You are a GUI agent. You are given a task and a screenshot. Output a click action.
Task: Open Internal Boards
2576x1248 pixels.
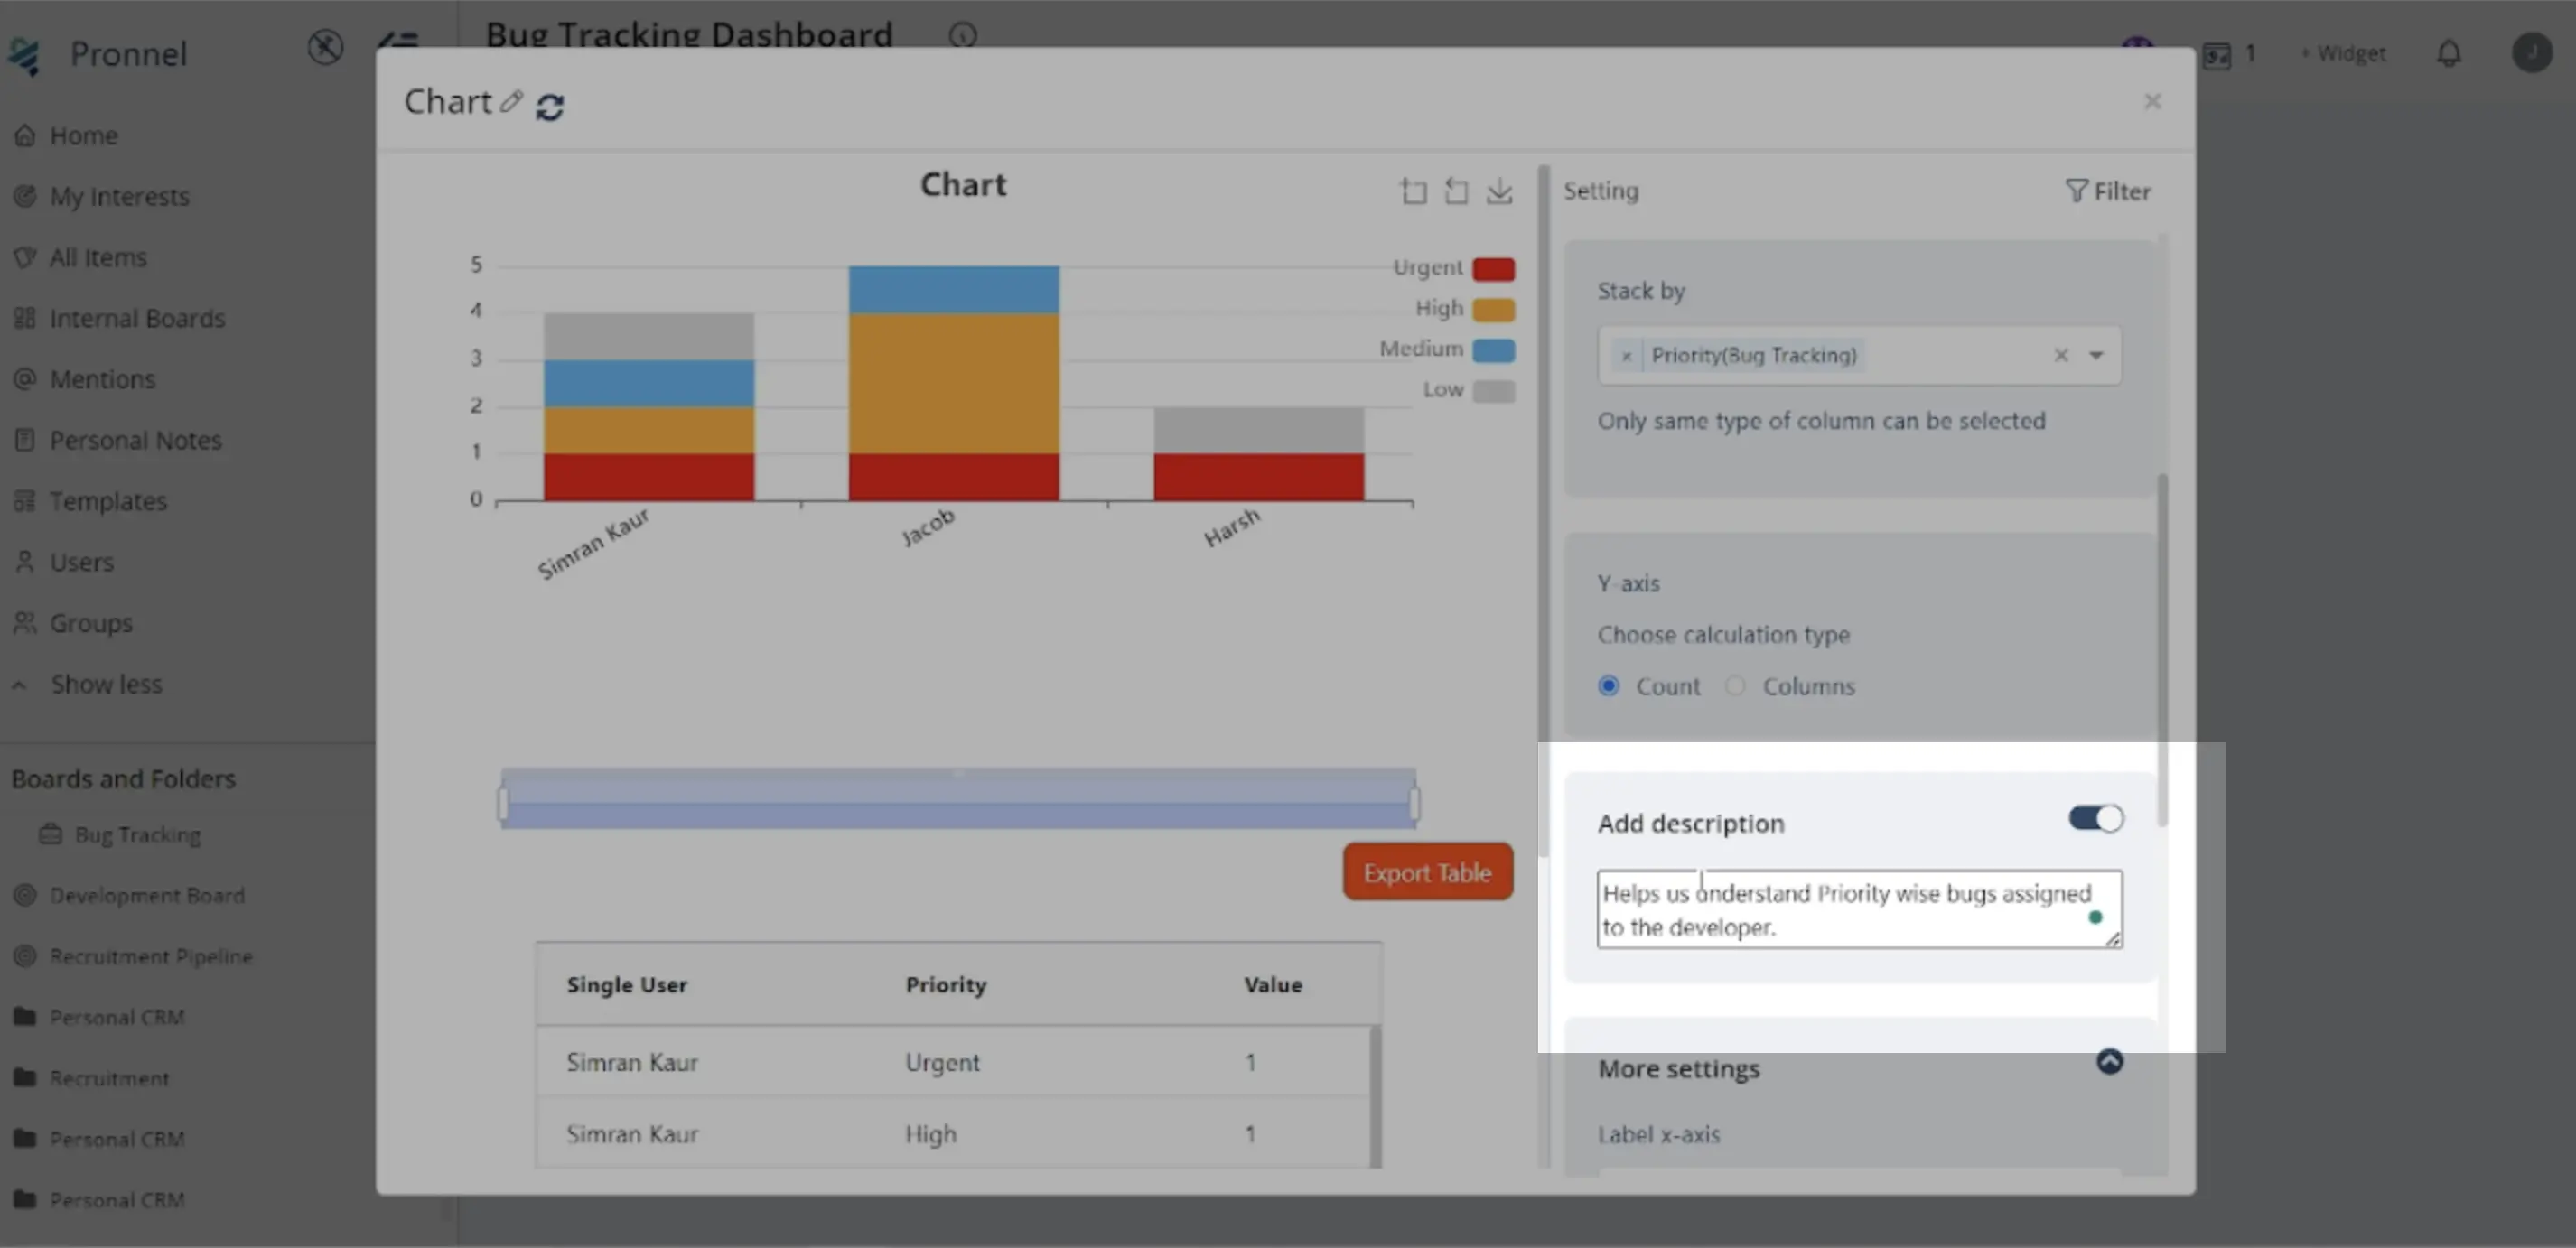click(x=120, y=319)
